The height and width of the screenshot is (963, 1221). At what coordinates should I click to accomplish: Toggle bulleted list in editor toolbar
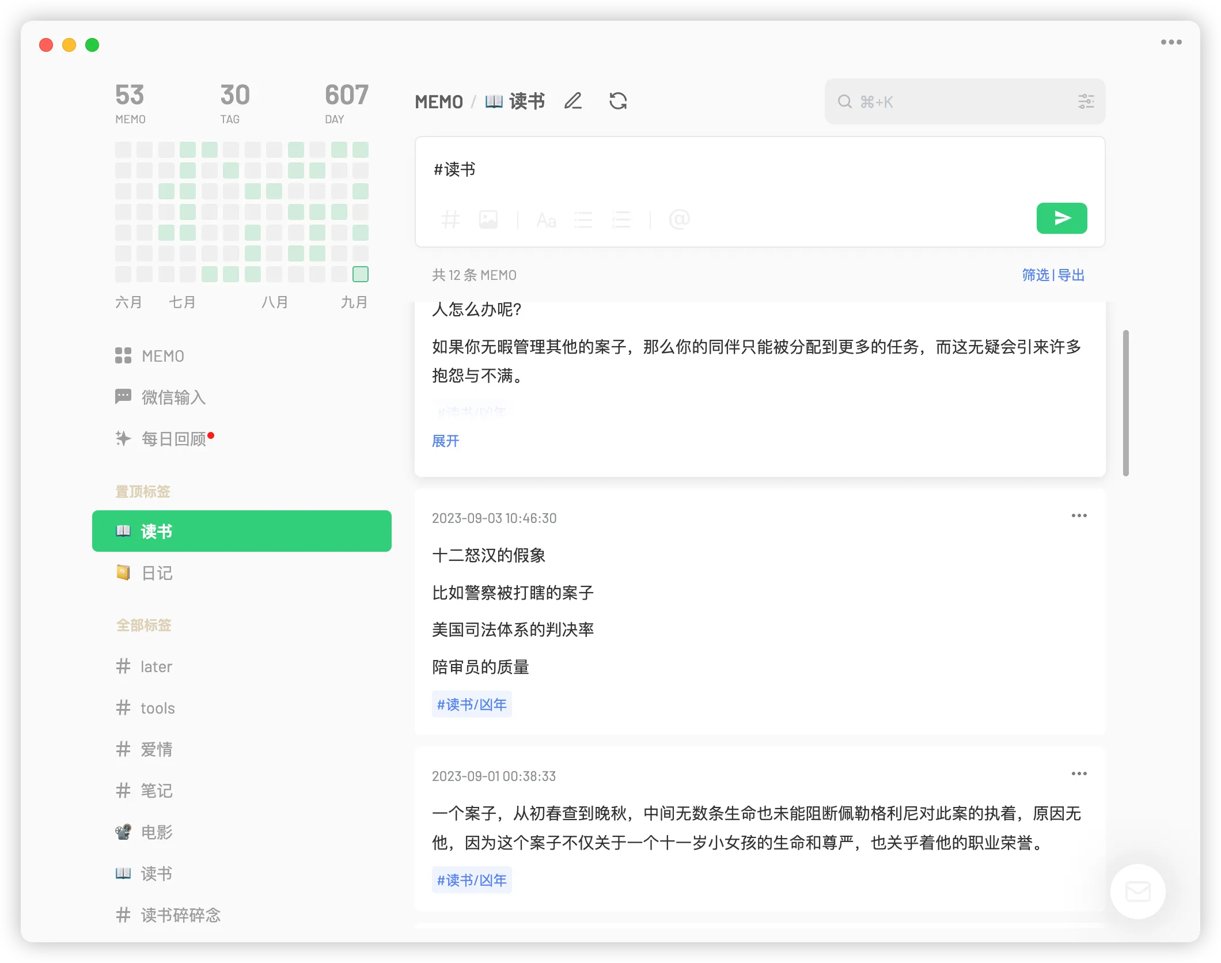(583, 219)
